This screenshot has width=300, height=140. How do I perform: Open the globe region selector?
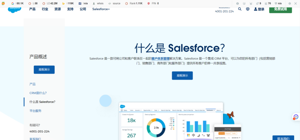pos(248,9)
